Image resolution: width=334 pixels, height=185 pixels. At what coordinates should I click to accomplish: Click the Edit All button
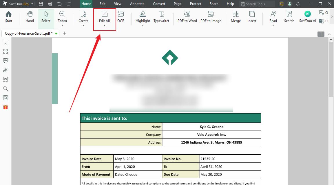click(105, 16)
